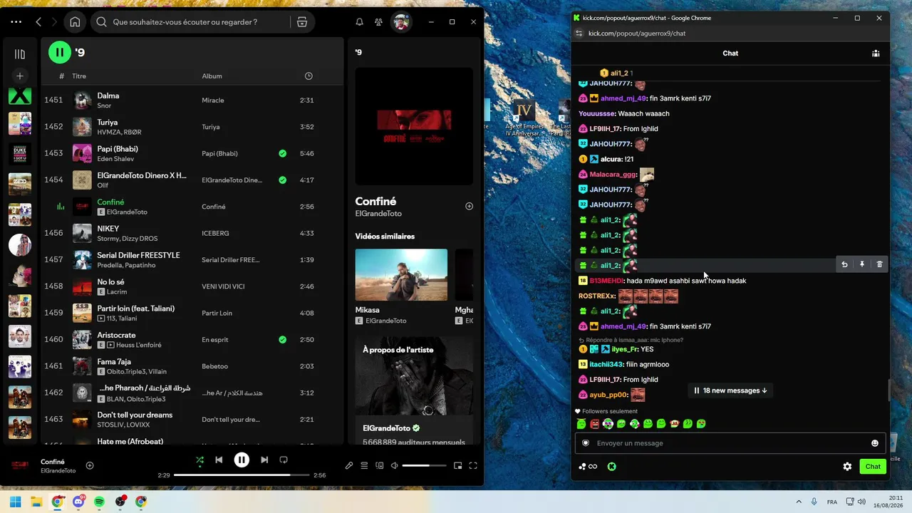Open the Spotify profile avatar menu
The width and height of the screenshot is (912, 513).
(x=401, y=22)
